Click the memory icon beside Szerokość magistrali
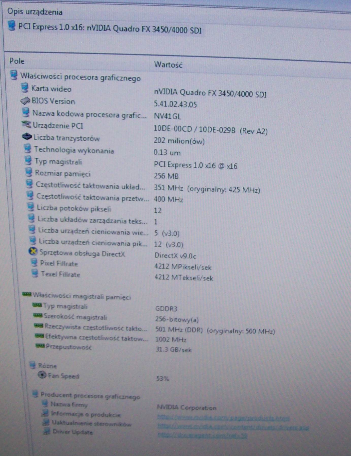351x456 pixels. tap(38, 316)
